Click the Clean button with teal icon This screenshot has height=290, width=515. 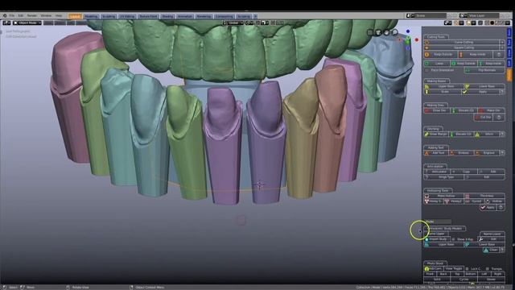point(491,251)
